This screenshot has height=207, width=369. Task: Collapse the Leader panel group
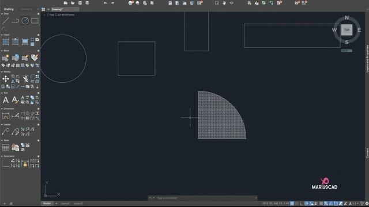point(2,125)
